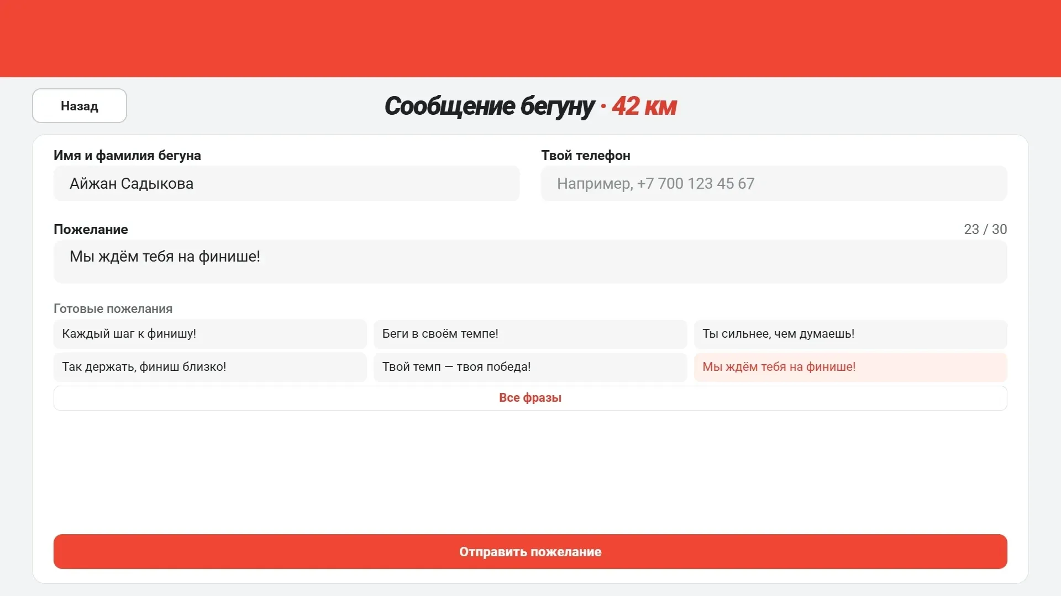Viewport: 1061px width, 596px height.
Task: Click the Готовые пожелания label
Action: click(113, 308)
